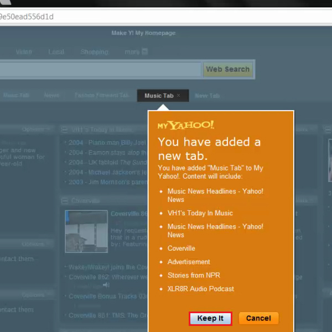332x332 pixels.
Task: Open Options menu of top-left module
Action: pos(35,129)
